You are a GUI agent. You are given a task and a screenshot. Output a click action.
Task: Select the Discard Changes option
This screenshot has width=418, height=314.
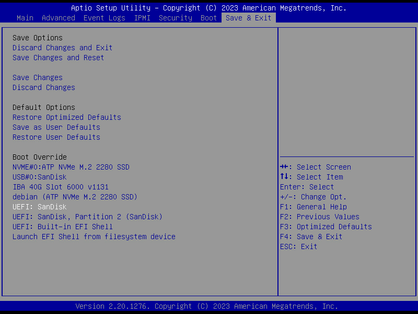click(44, 87)
